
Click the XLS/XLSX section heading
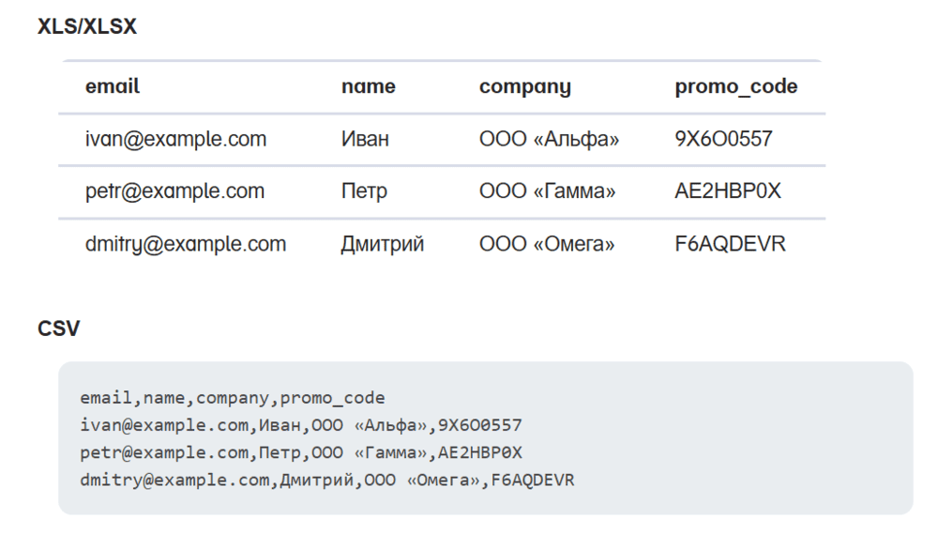87,27
